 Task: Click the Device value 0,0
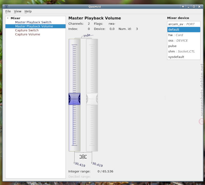(112, 29)
